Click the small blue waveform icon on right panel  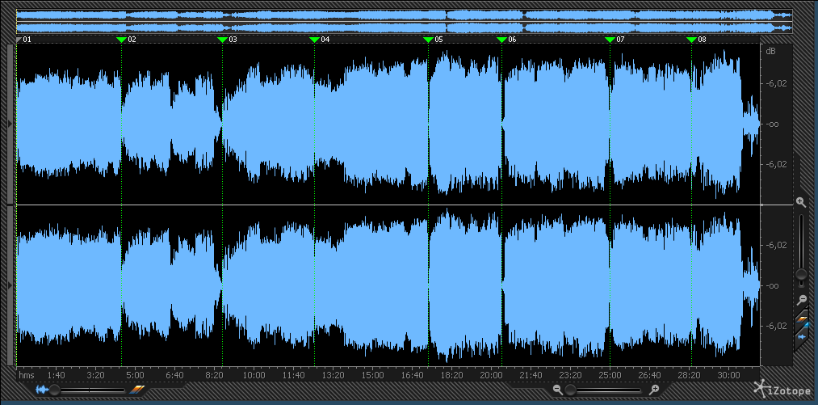[801, 338]
